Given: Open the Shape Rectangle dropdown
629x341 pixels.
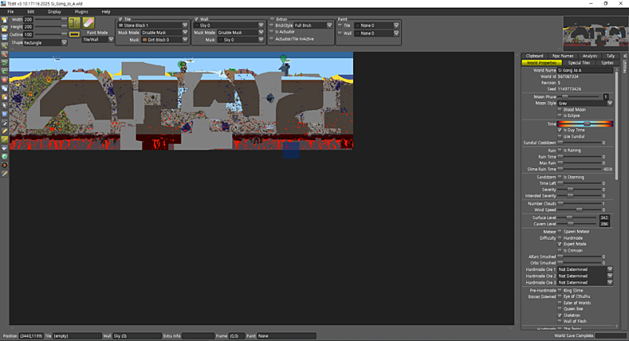Looking at the screenshot, I should pos(45,42).
